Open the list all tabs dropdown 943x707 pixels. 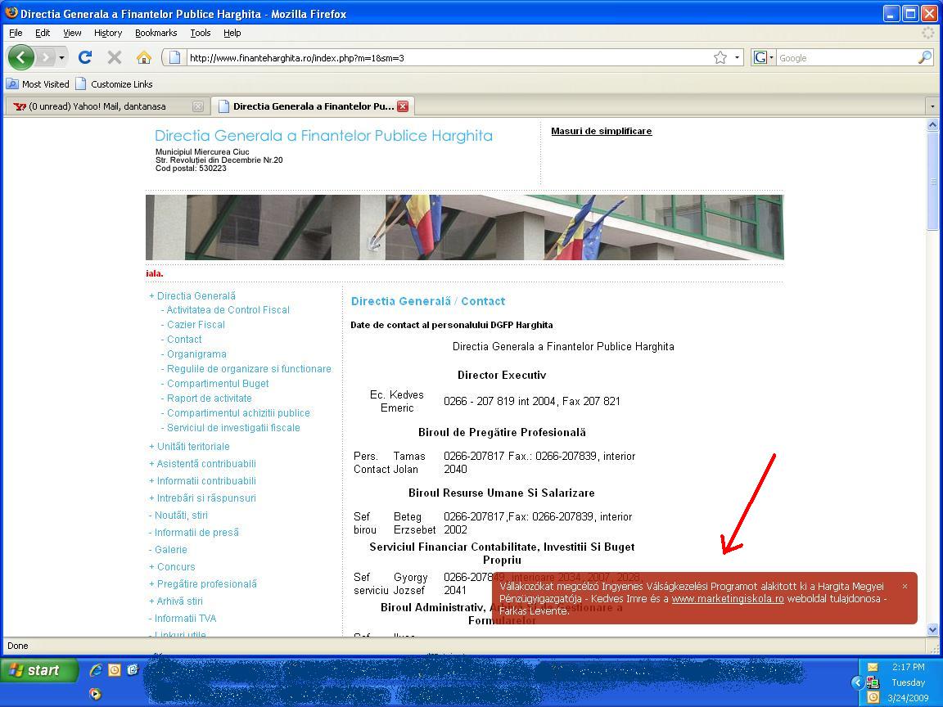click(x=932, y=106)
